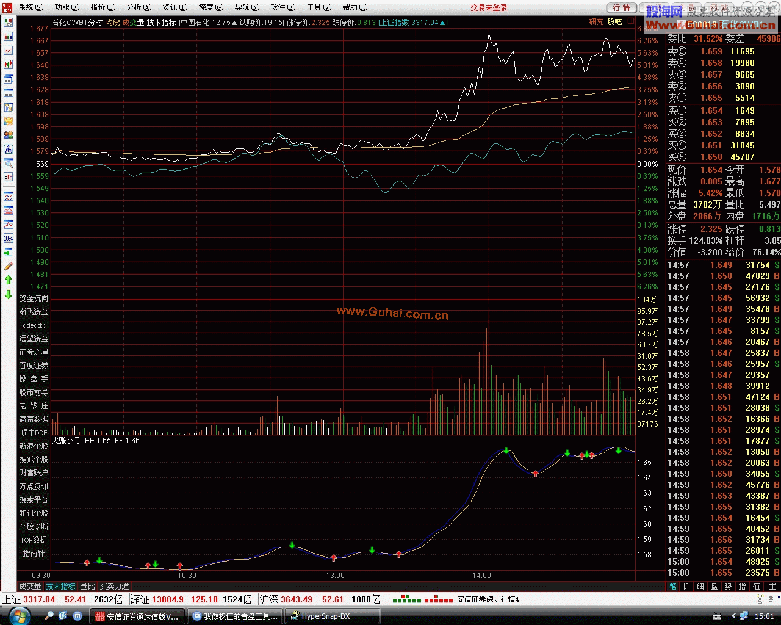The height and width of the screenshot is (625, 781).
Task: Go to previous stock with green up arrow
Action: [x=9, y=280]
